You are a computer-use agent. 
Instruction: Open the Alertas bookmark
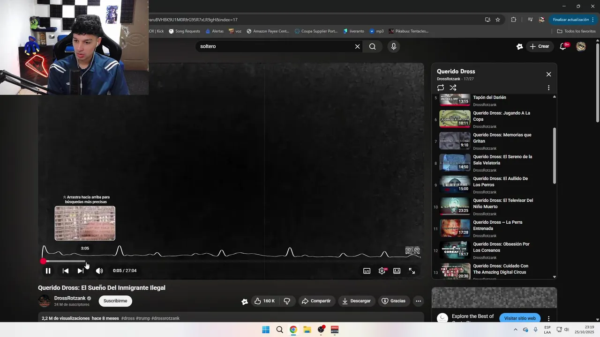(214, 31)
